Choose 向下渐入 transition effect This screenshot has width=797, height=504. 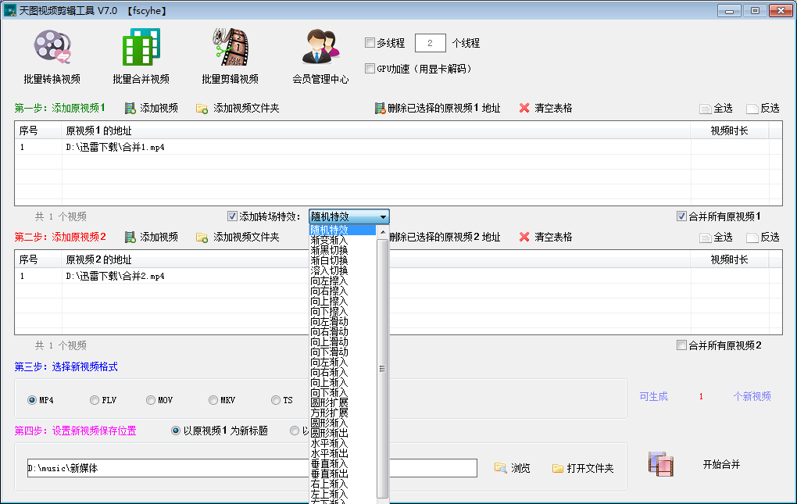(x=342, y=393)
